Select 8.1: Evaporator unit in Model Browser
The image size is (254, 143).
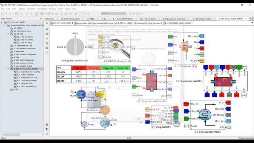point(28,72)
